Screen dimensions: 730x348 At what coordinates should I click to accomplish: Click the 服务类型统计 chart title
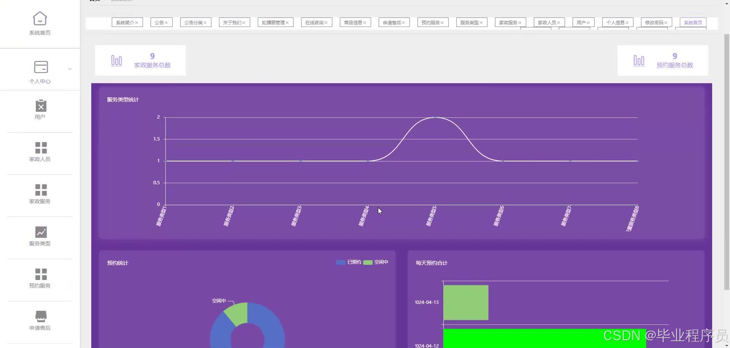pos(123,100)
